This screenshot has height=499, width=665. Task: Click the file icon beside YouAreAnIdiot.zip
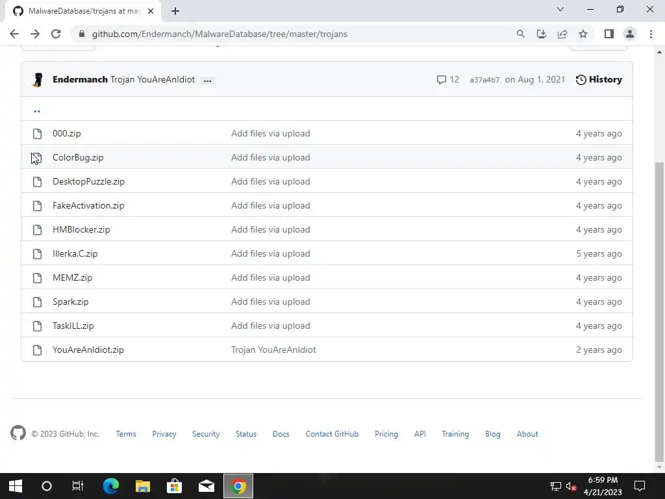[37, 350]
